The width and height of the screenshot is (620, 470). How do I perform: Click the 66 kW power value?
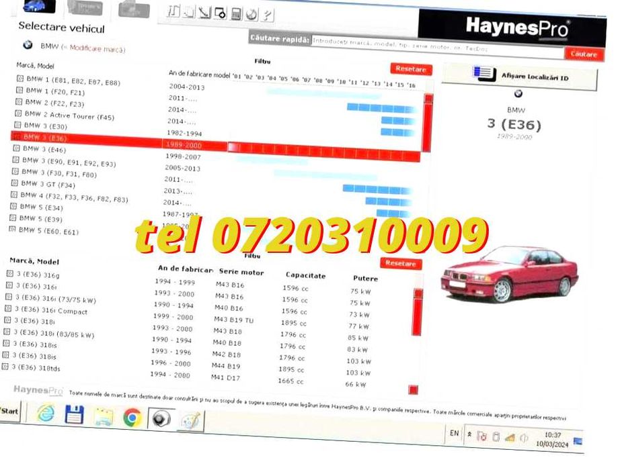356,384
